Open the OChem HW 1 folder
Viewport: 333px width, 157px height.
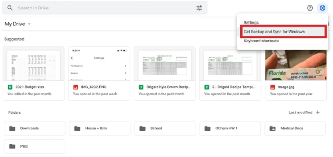click(230, 128)
